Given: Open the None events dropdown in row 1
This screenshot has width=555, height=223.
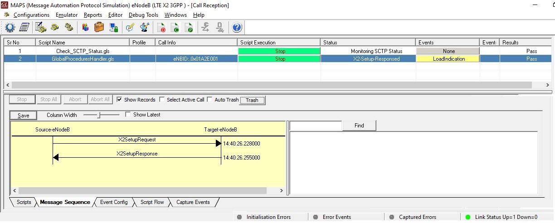Looking at the screenshot, I should click(x=448, y=51).
